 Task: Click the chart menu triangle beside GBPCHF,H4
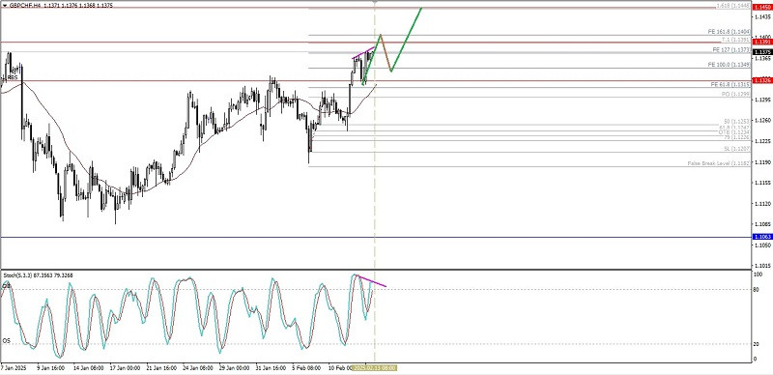pyautogui.click(x=5, y=5)
